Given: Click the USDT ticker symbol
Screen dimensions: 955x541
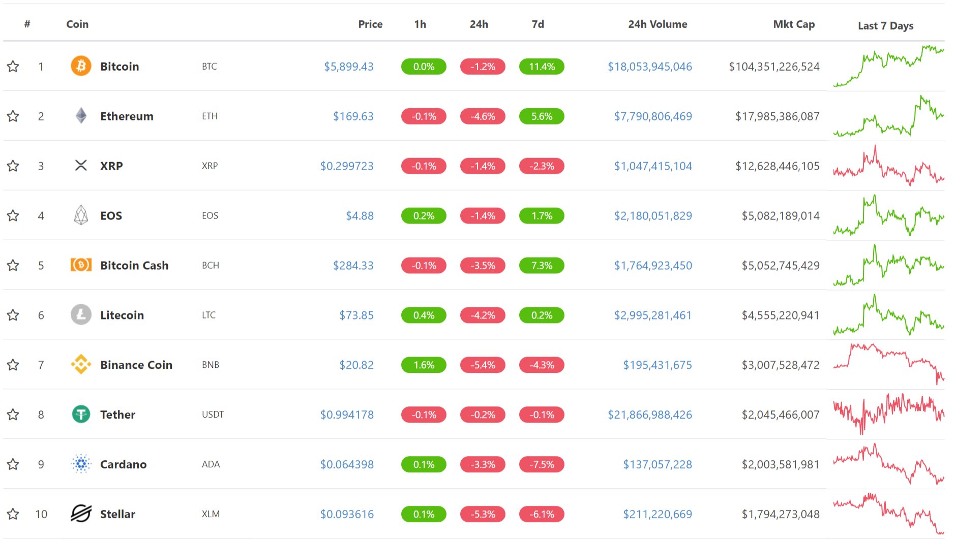Looking at the screenshot, I should pos(213,415).
